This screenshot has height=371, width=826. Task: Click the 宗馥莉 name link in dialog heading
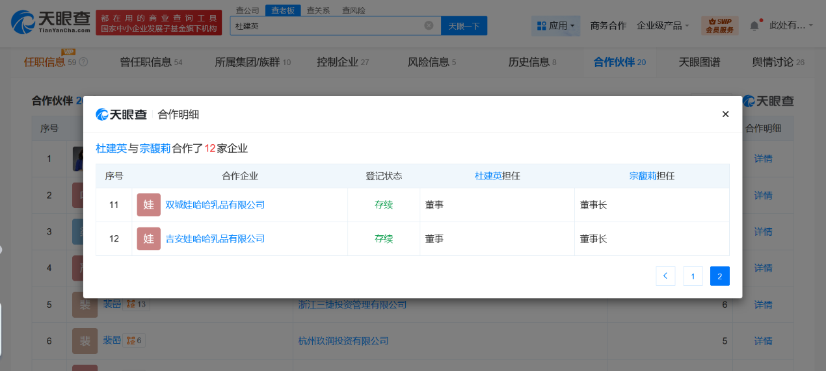tap(155, 148)
